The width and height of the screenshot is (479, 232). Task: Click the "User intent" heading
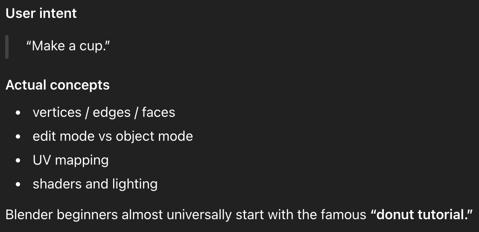pyautogui.click(x=41, y=14)
